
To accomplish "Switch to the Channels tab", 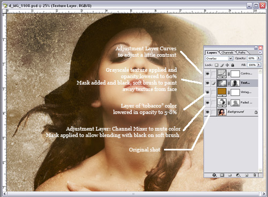I will point(227,52).
